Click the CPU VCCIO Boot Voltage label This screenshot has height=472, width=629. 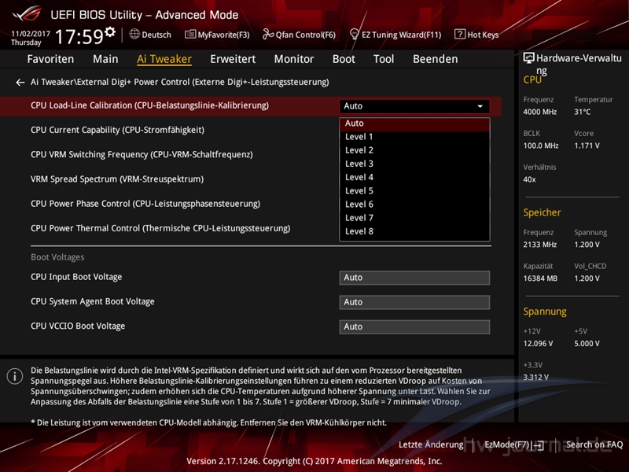point(78,326)
